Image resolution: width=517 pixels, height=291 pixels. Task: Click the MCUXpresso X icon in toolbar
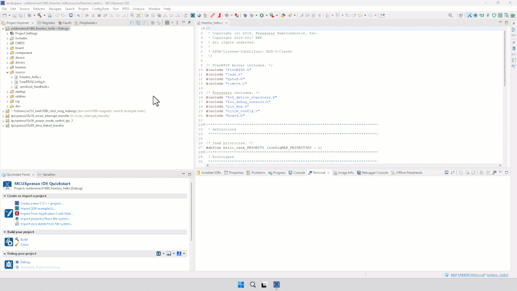pos(193,16)
